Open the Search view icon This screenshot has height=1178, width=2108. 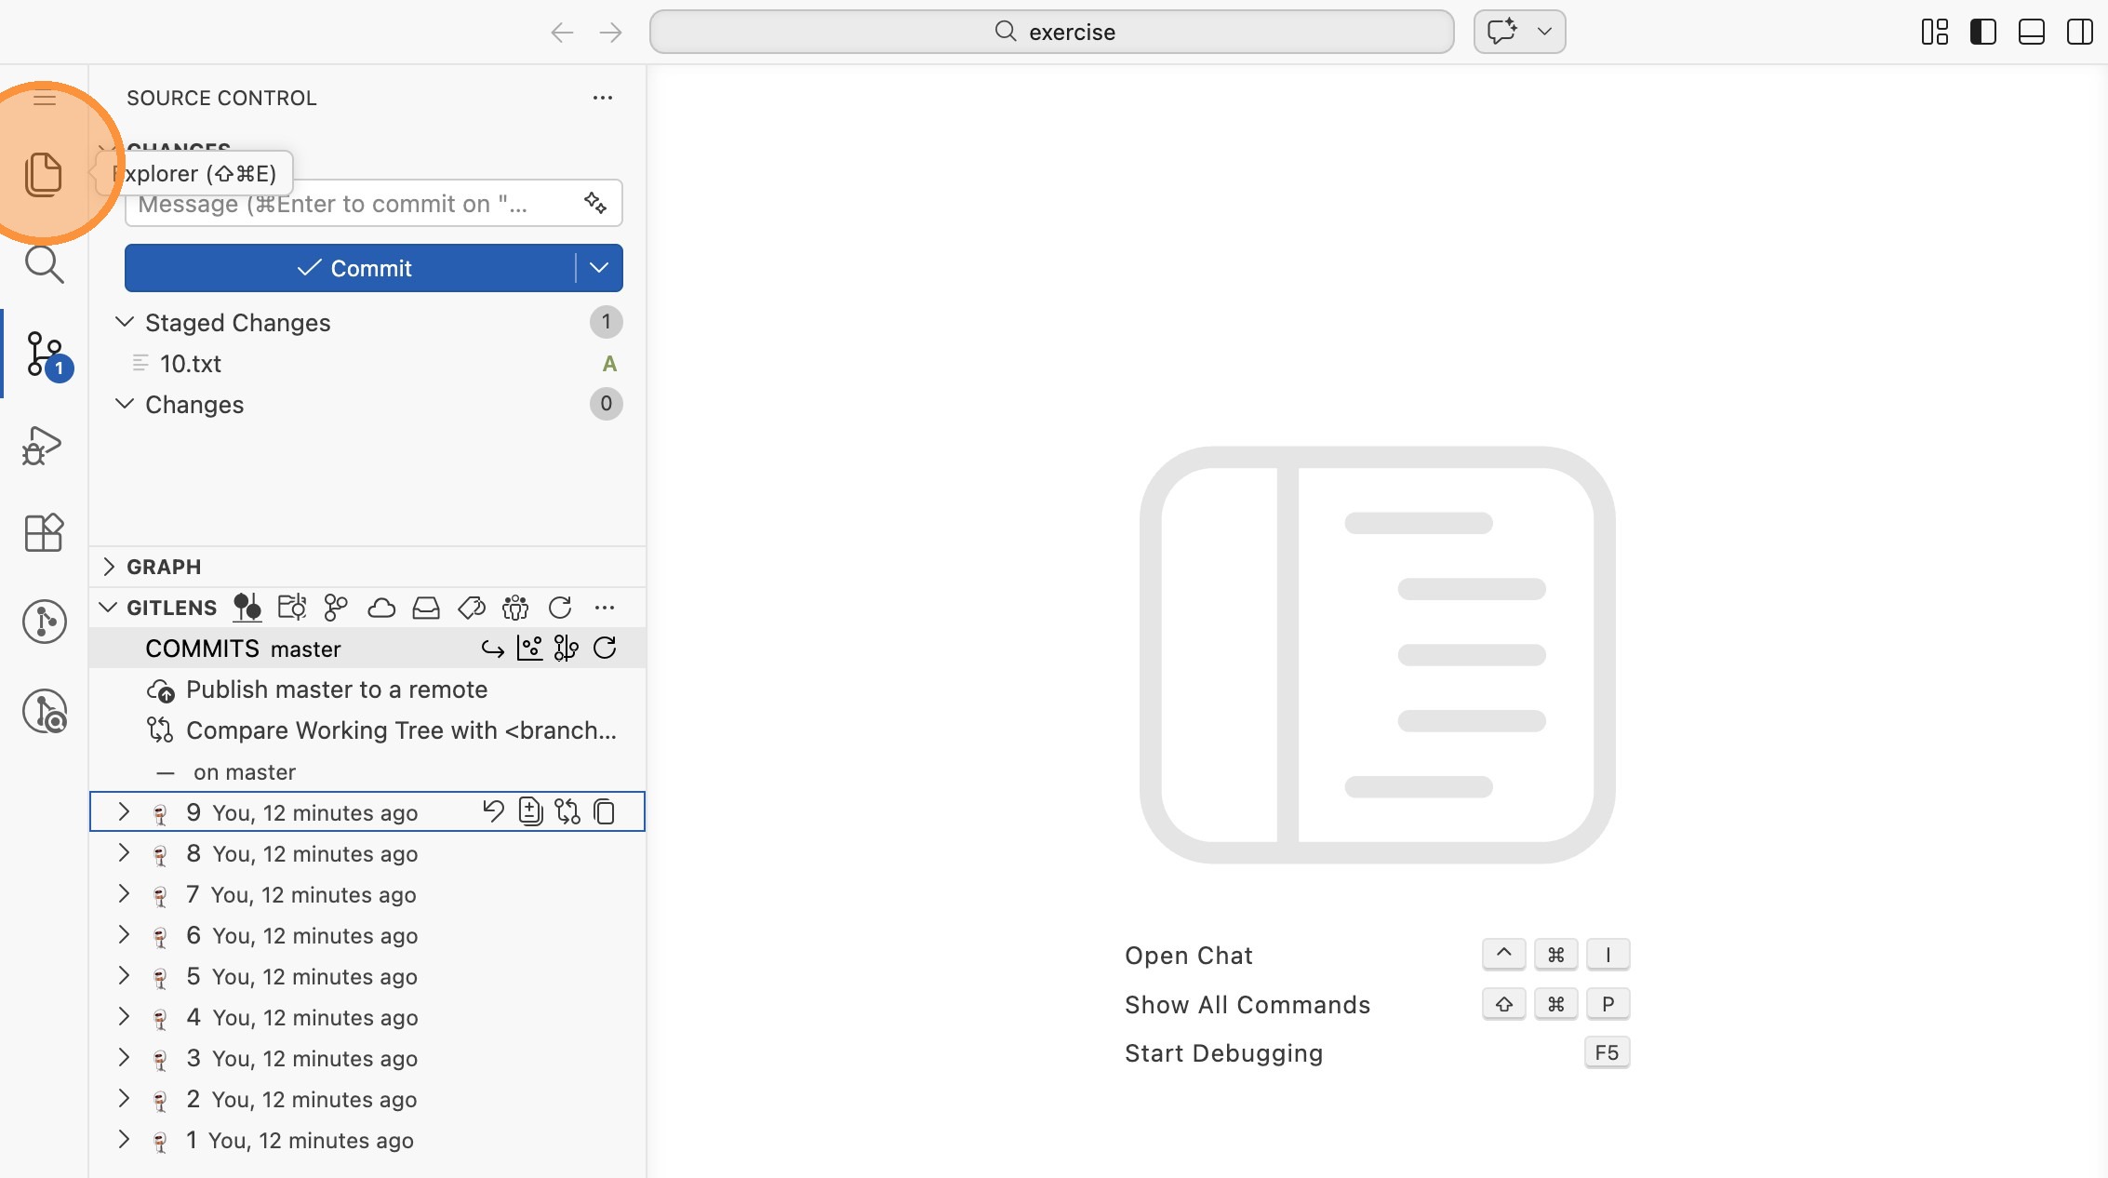(43, 265)
